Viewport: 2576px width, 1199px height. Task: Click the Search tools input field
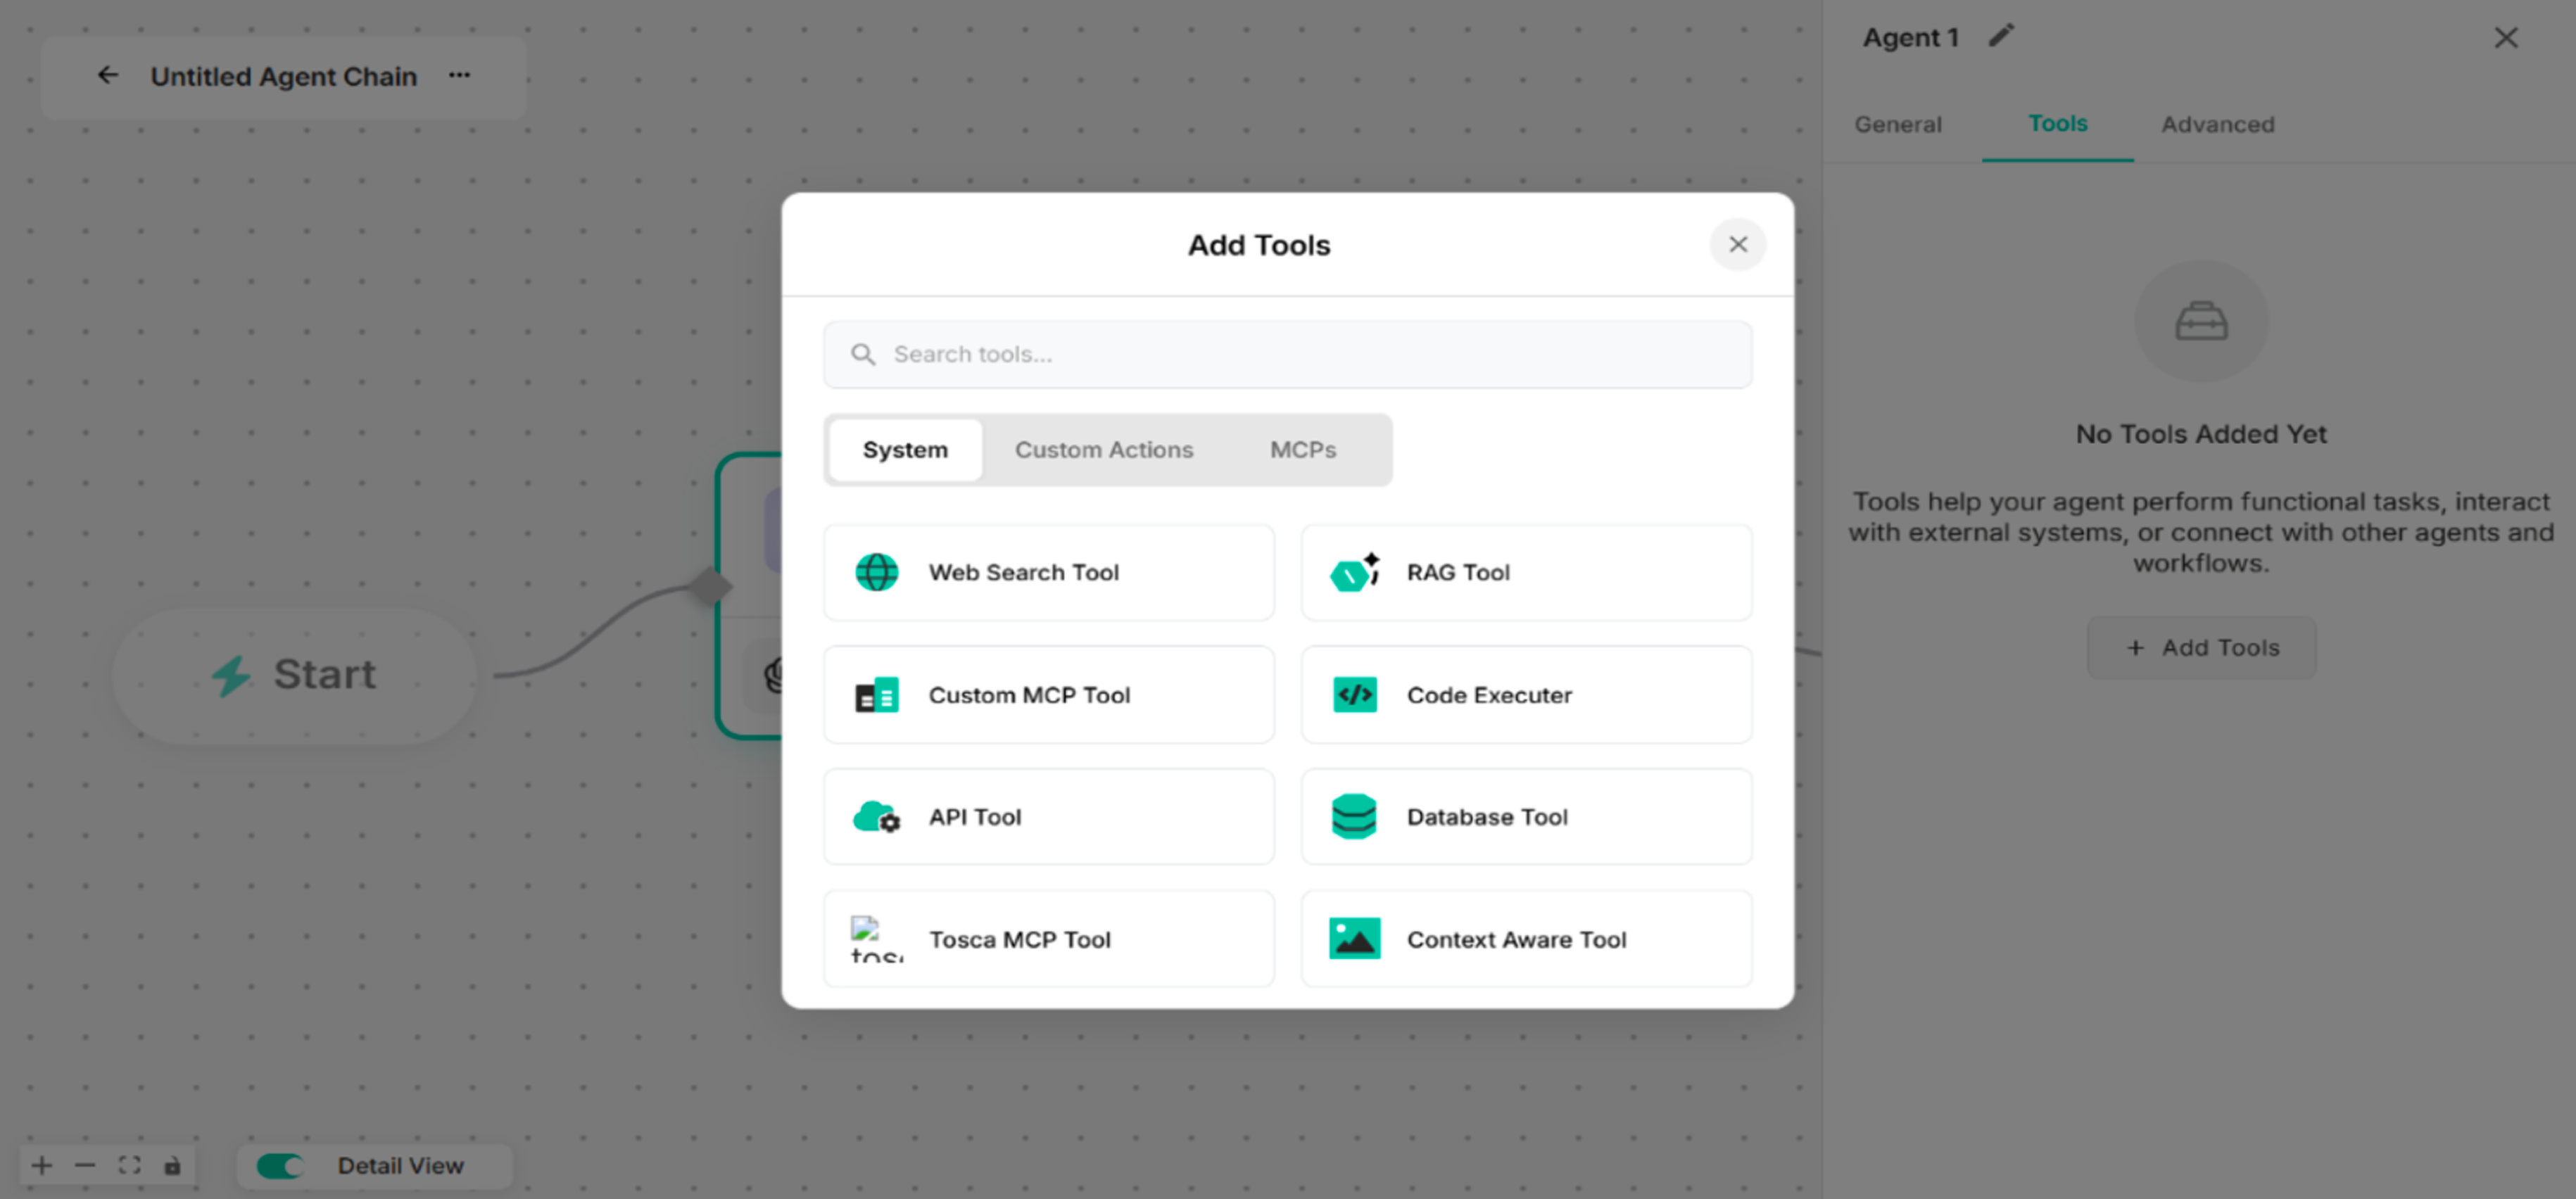(x=1287, y=354)
